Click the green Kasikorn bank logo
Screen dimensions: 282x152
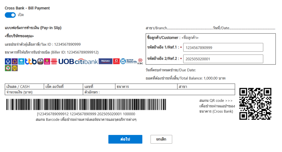pyautogui.click(x=8, y=68)
